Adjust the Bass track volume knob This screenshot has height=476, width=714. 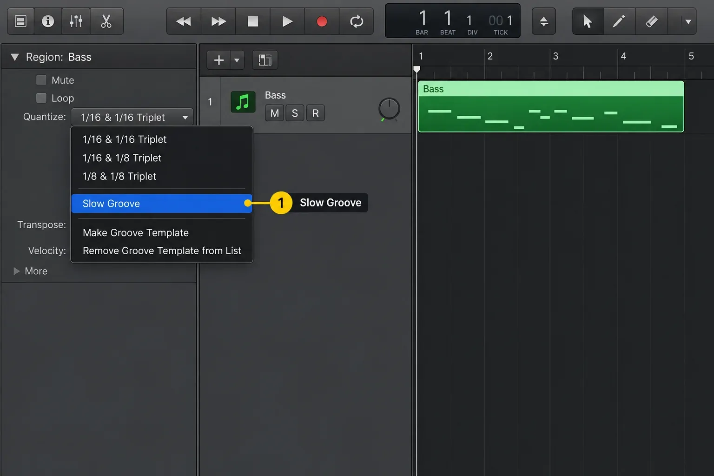(x=389, y=109)
